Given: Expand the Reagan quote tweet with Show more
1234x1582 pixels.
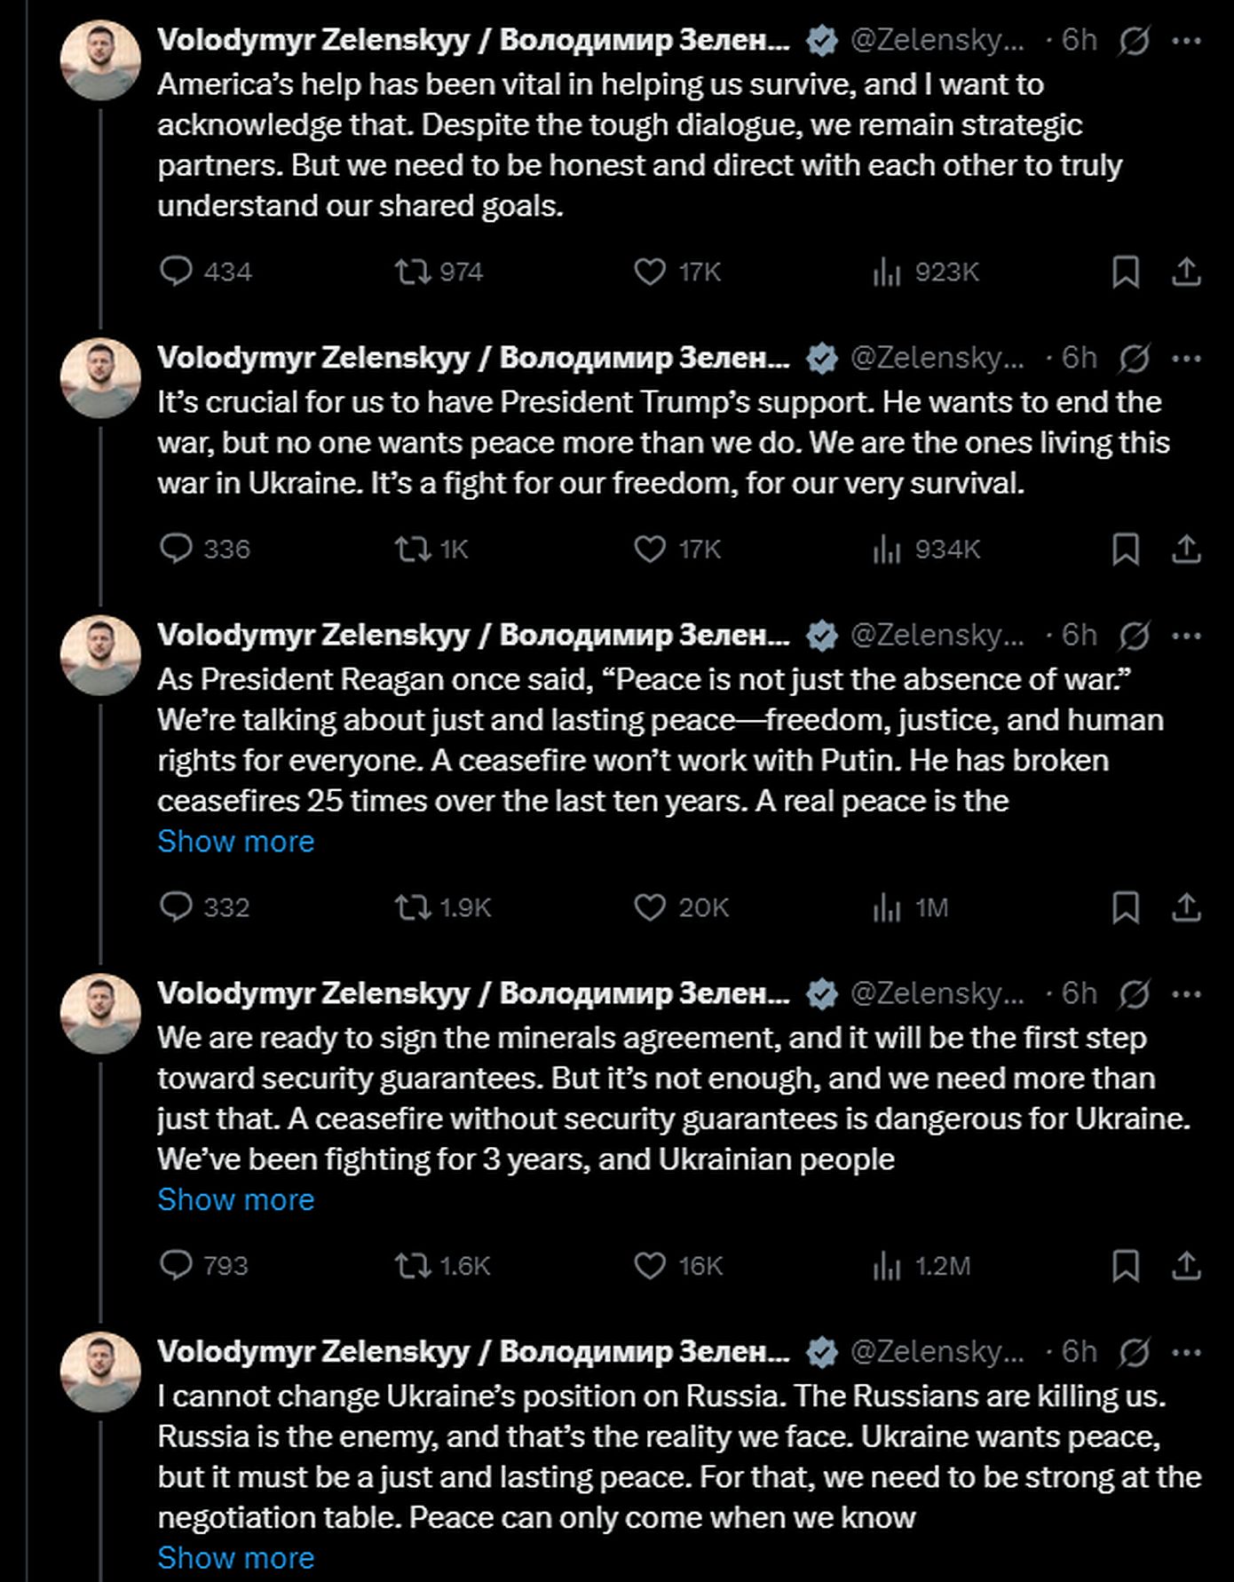Looking at the screenshot, I should [235, 841].
